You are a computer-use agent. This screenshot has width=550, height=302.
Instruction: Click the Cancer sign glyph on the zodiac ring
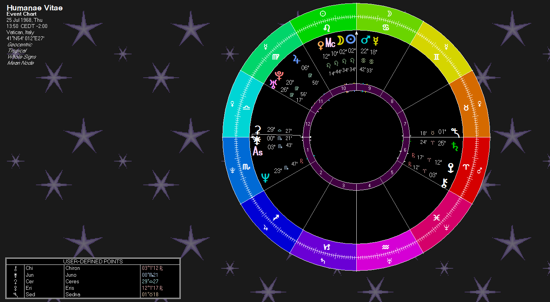pyautogui.click(x=387, y=28)
